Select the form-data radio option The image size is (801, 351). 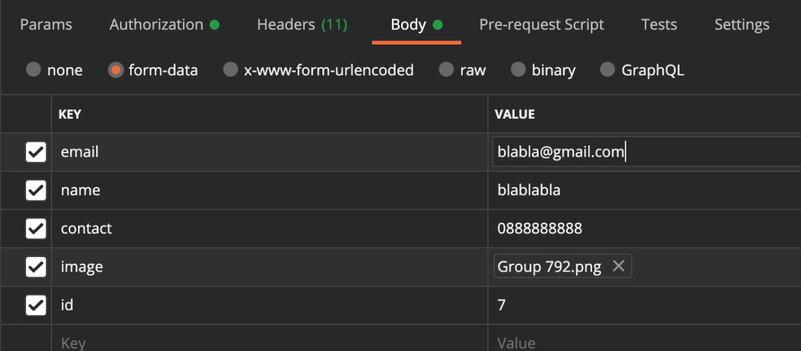[x=115, y=70]
